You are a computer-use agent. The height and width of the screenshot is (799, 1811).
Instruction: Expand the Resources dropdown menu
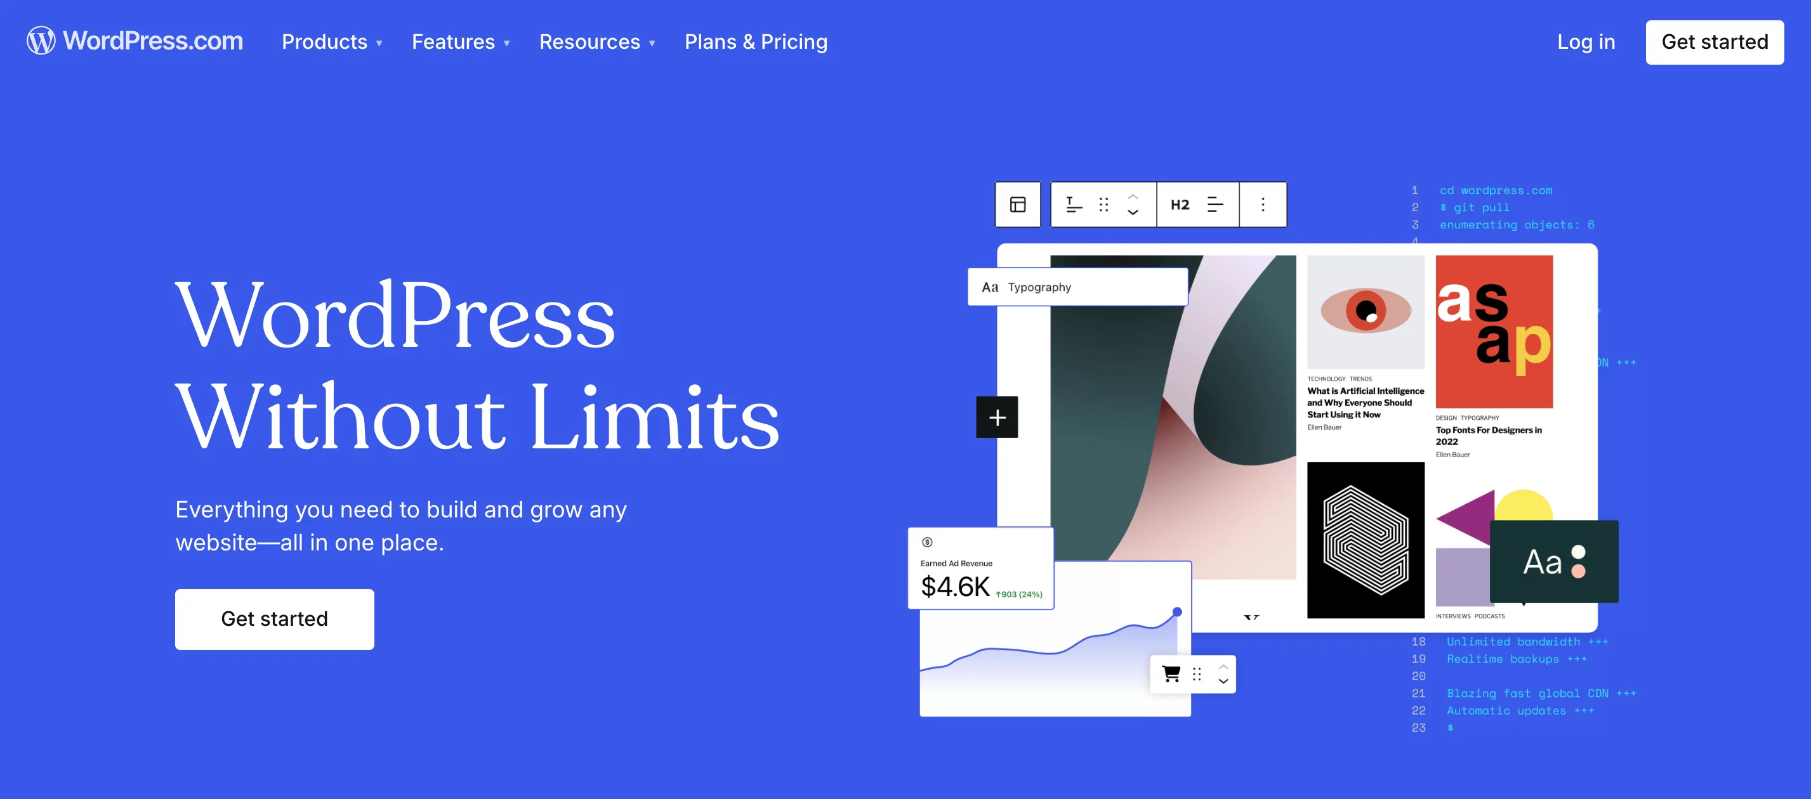pyautogui.click(x=597, y=42)
